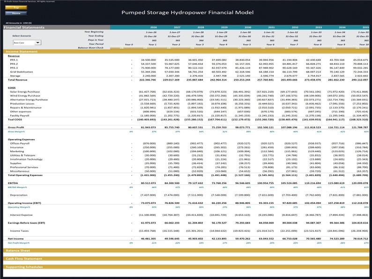Select the PPA 2 row label
This screenshot has width=372, height=279.
coord(14,64)
